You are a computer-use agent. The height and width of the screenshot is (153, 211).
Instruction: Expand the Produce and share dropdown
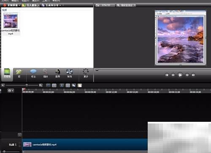tap(60, 5)
